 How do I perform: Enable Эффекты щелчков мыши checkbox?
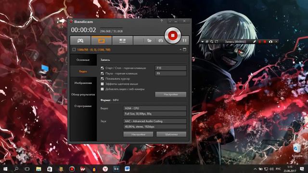coord(102,84)
